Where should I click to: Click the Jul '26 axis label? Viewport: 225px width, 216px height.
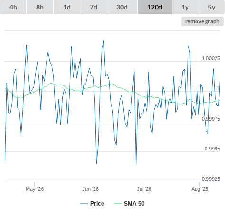[x=144, y=189]
